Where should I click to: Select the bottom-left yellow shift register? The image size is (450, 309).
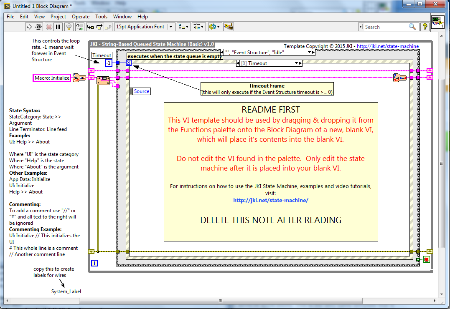point(91,251)
